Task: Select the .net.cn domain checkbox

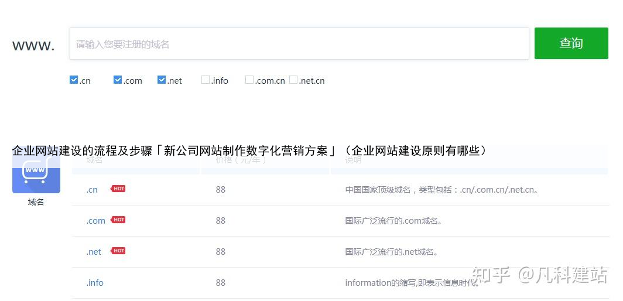Action: [x=293, y=80]
